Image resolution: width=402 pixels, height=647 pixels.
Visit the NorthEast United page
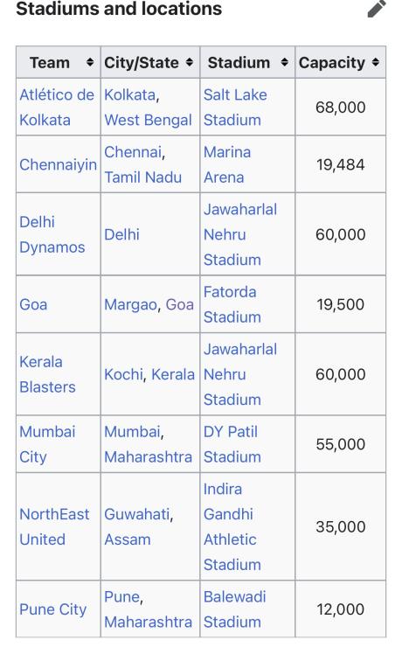[x=54, y=526]
